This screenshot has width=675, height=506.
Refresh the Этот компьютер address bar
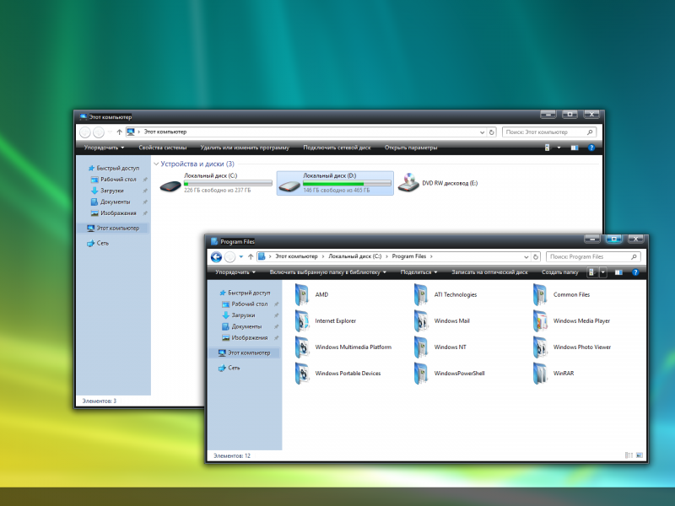(x=492, y=132)
